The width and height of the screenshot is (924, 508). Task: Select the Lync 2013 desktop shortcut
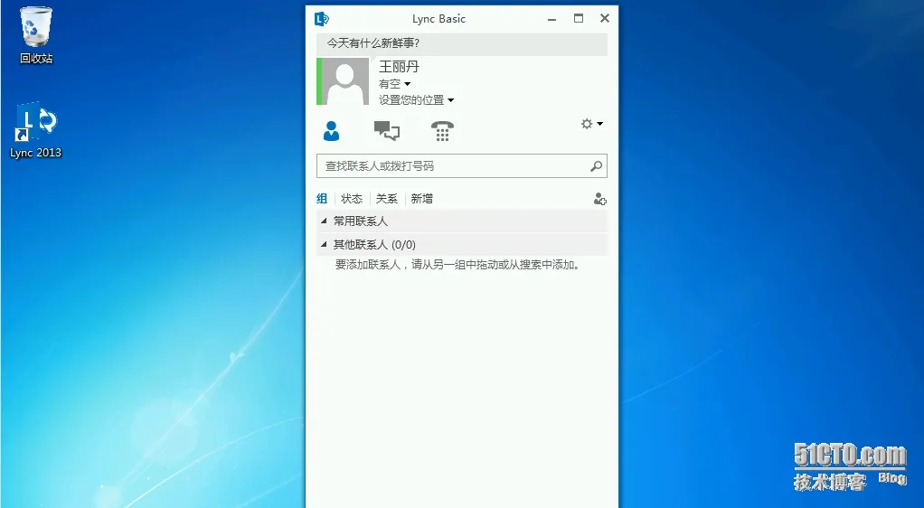point(36,131)
